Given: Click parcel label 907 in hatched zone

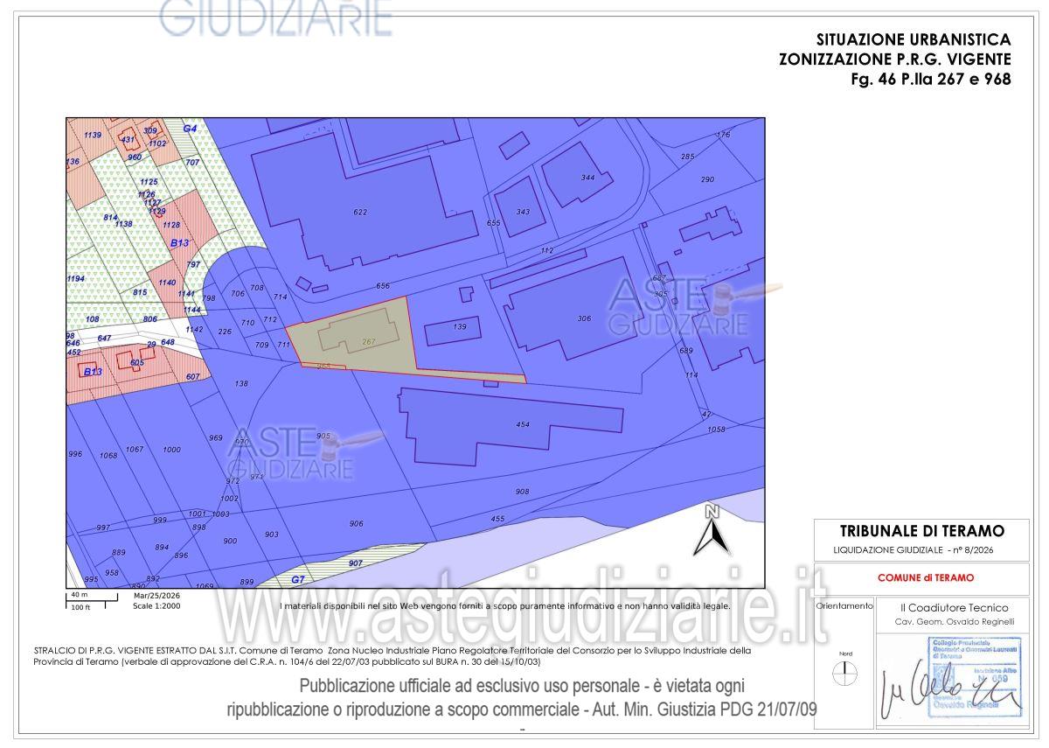Looking at the screenshot, I should click(x=355, y=563).
